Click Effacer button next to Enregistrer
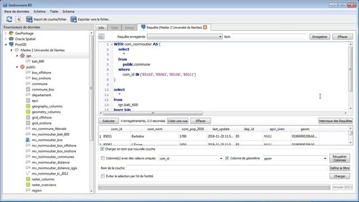 (x=342, y=36)
